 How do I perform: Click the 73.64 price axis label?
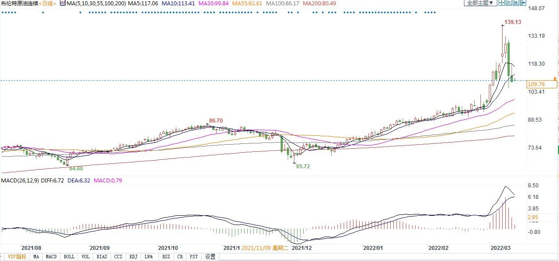(x=535, y=148)
